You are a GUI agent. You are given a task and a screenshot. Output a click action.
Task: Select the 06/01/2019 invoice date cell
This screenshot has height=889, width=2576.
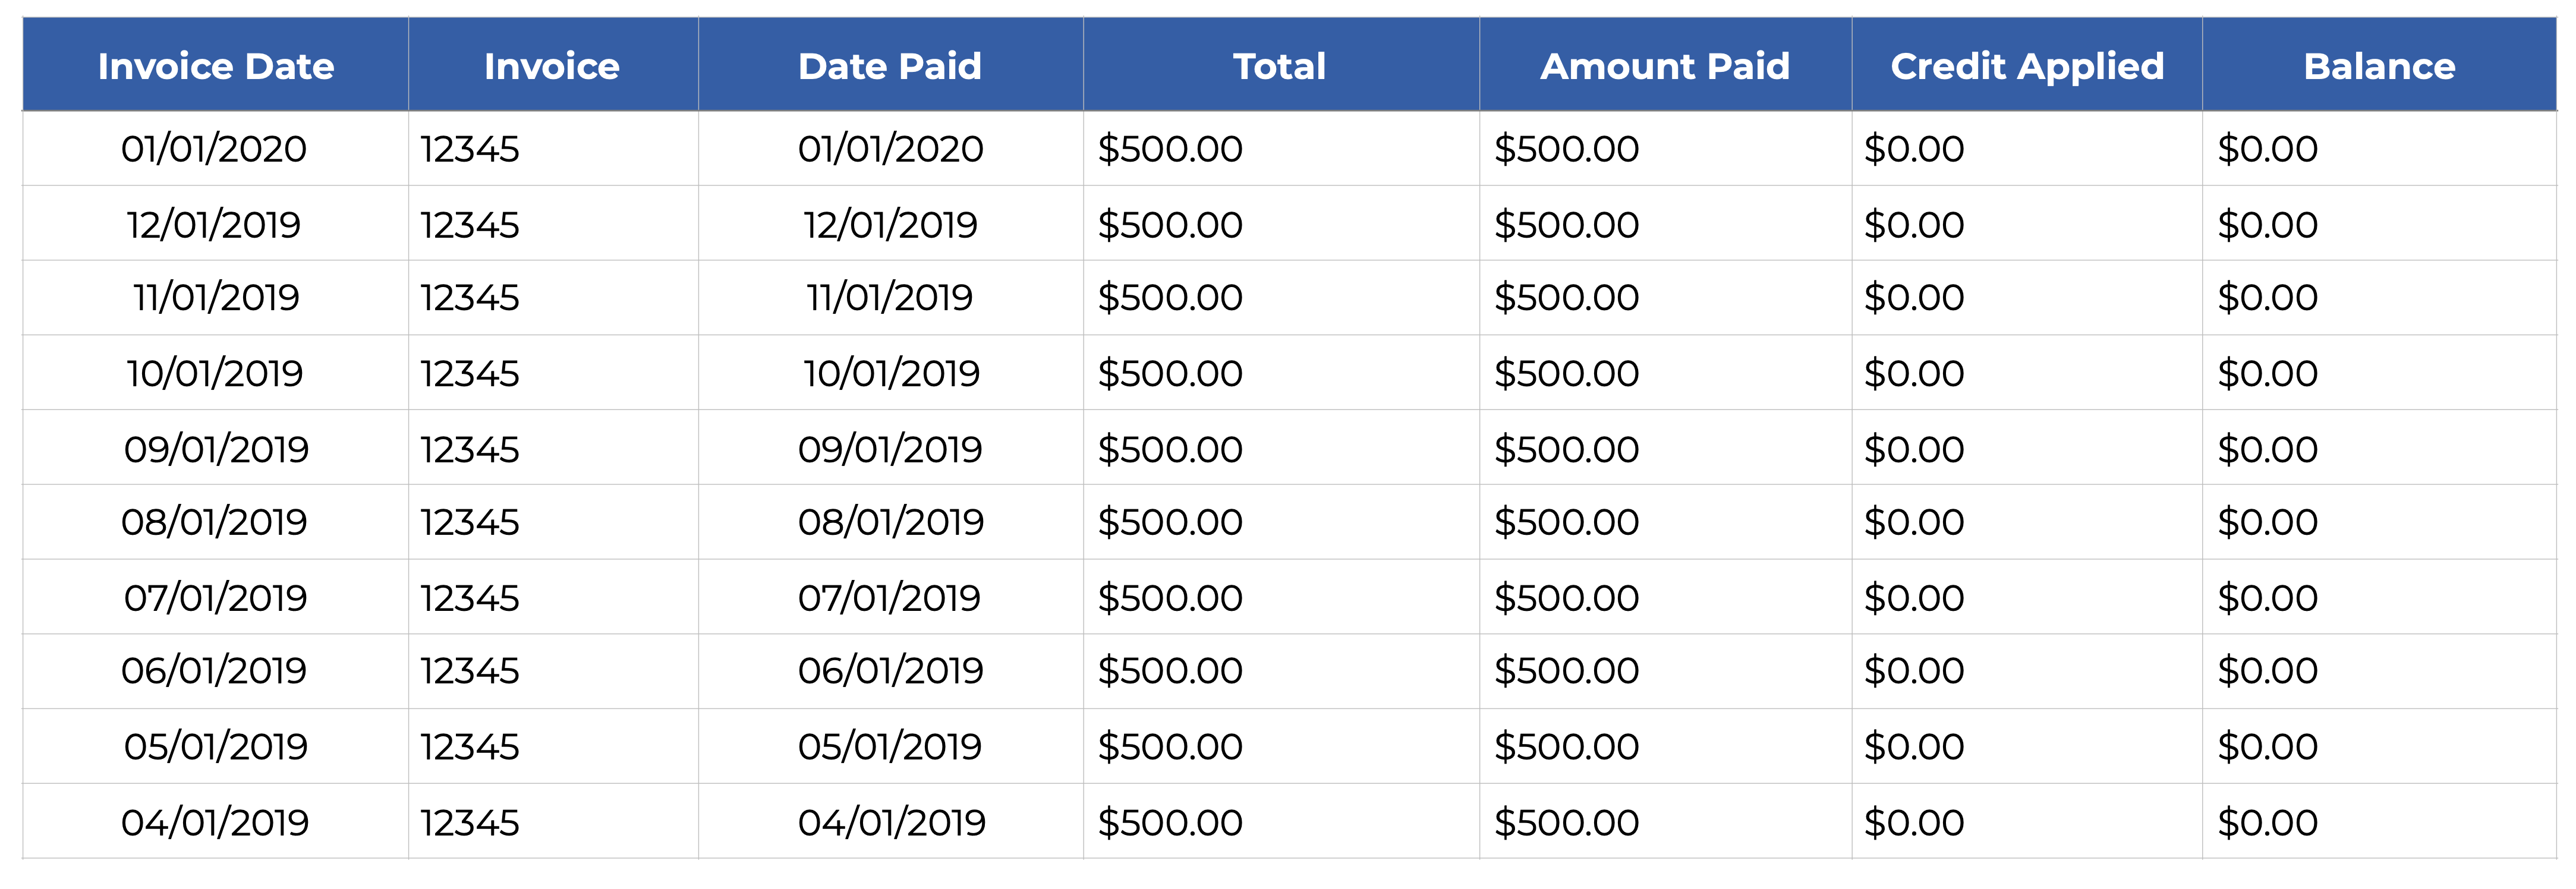click(214, 671)
